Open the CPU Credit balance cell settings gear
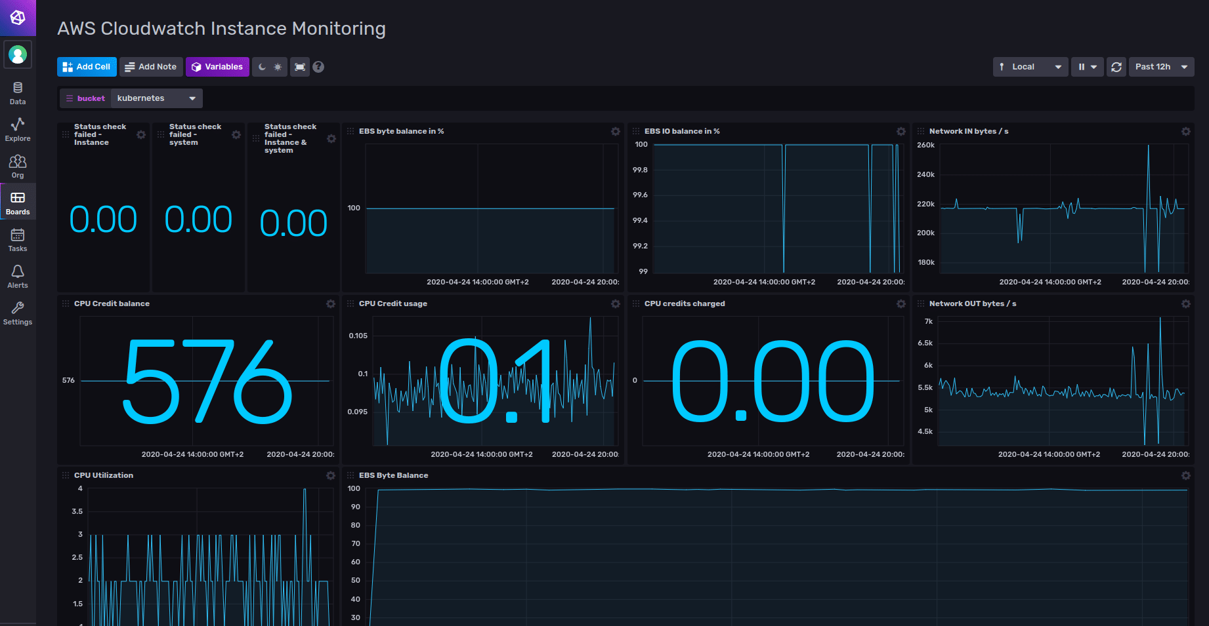The image size is (1209, 626). point(330,303)
